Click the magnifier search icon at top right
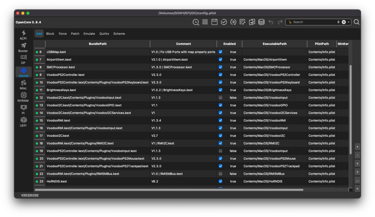 pos(356,22)
